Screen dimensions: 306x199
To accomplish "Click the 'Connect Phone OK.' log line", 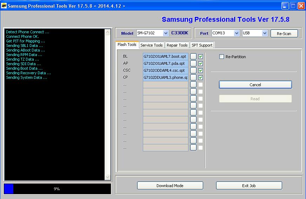I will click(x=22, y=37).
